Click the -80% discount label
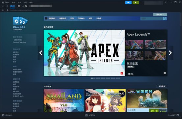The width and height of the screenshot is (182, 119). (154, 110)
